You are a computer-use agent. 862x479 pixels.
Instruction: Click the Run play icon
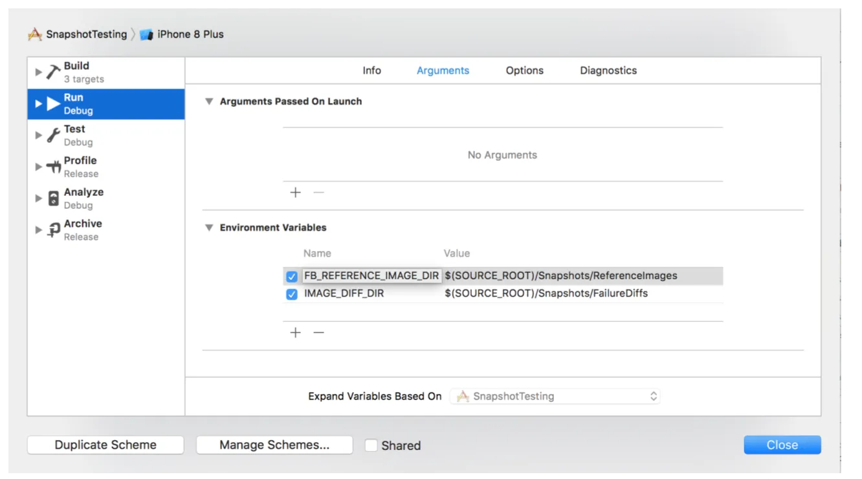53,103
